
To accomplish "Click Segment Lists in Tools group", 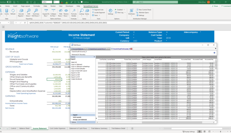I will [x=98, y=10].
